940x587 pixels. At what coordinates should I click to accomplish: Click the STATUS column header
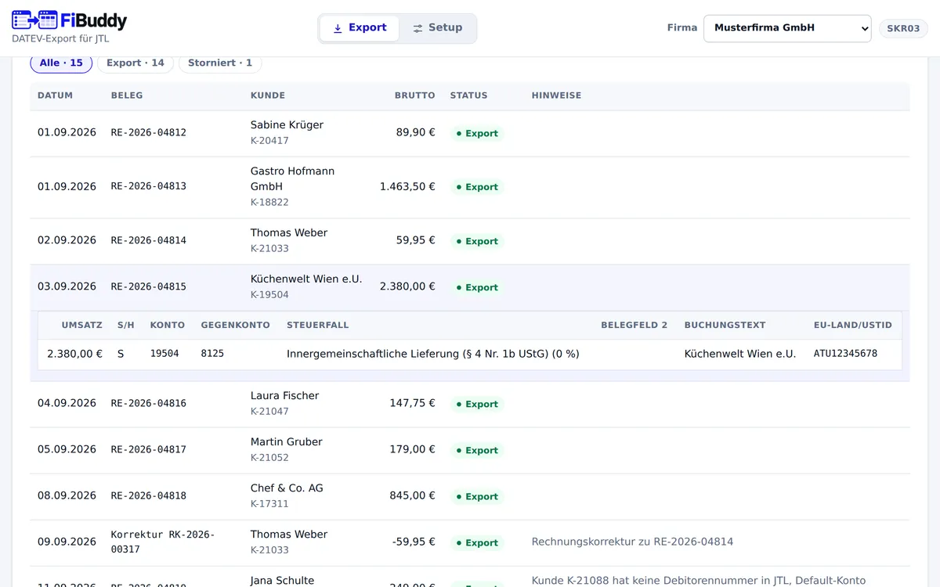[x=469, y=95]
